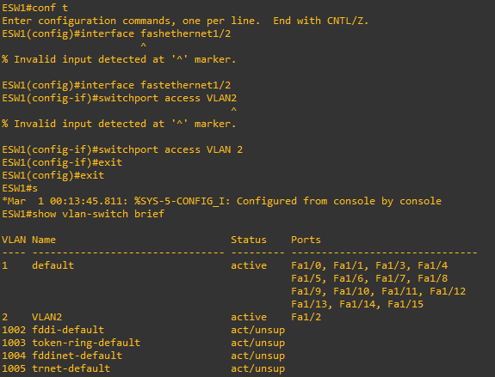Image resolution: width=495 pixels, height=377 pixels.
Task: Click the misspelled 'fashethernet1/2' command text
Action: [186, 33]
